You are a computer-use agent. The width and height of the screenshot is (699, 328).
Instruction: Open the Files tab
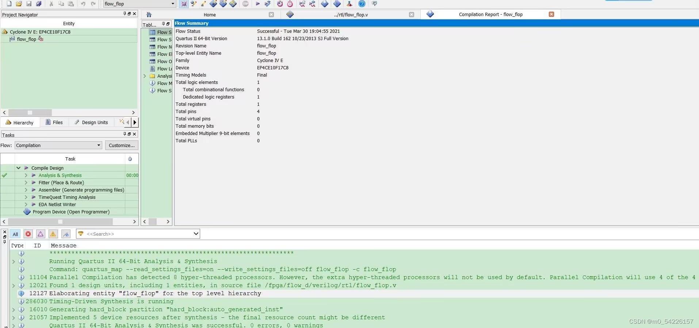click(x=54, y=122)
